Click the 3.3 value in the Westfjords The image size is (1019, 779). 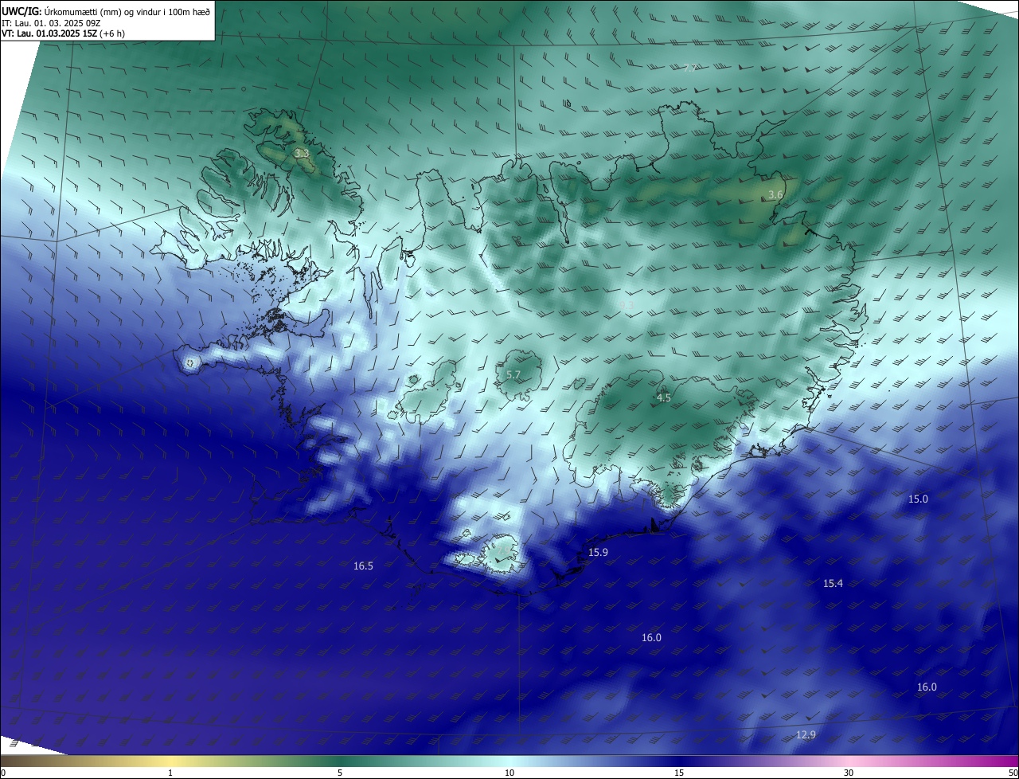pos(302,153)
